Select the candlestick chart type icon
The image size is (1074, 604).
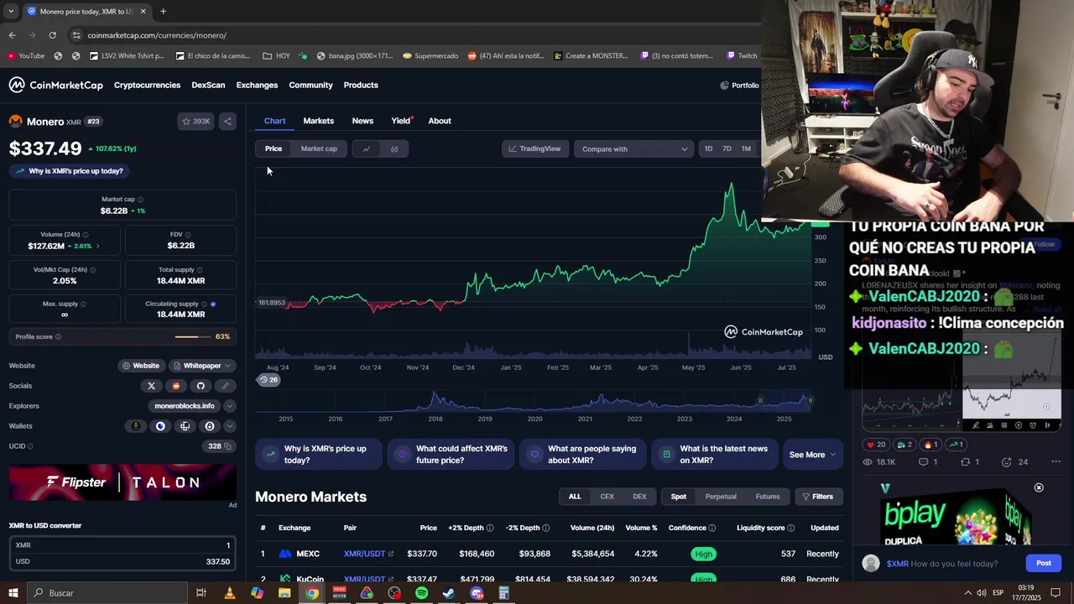click(x=394, y=149)
